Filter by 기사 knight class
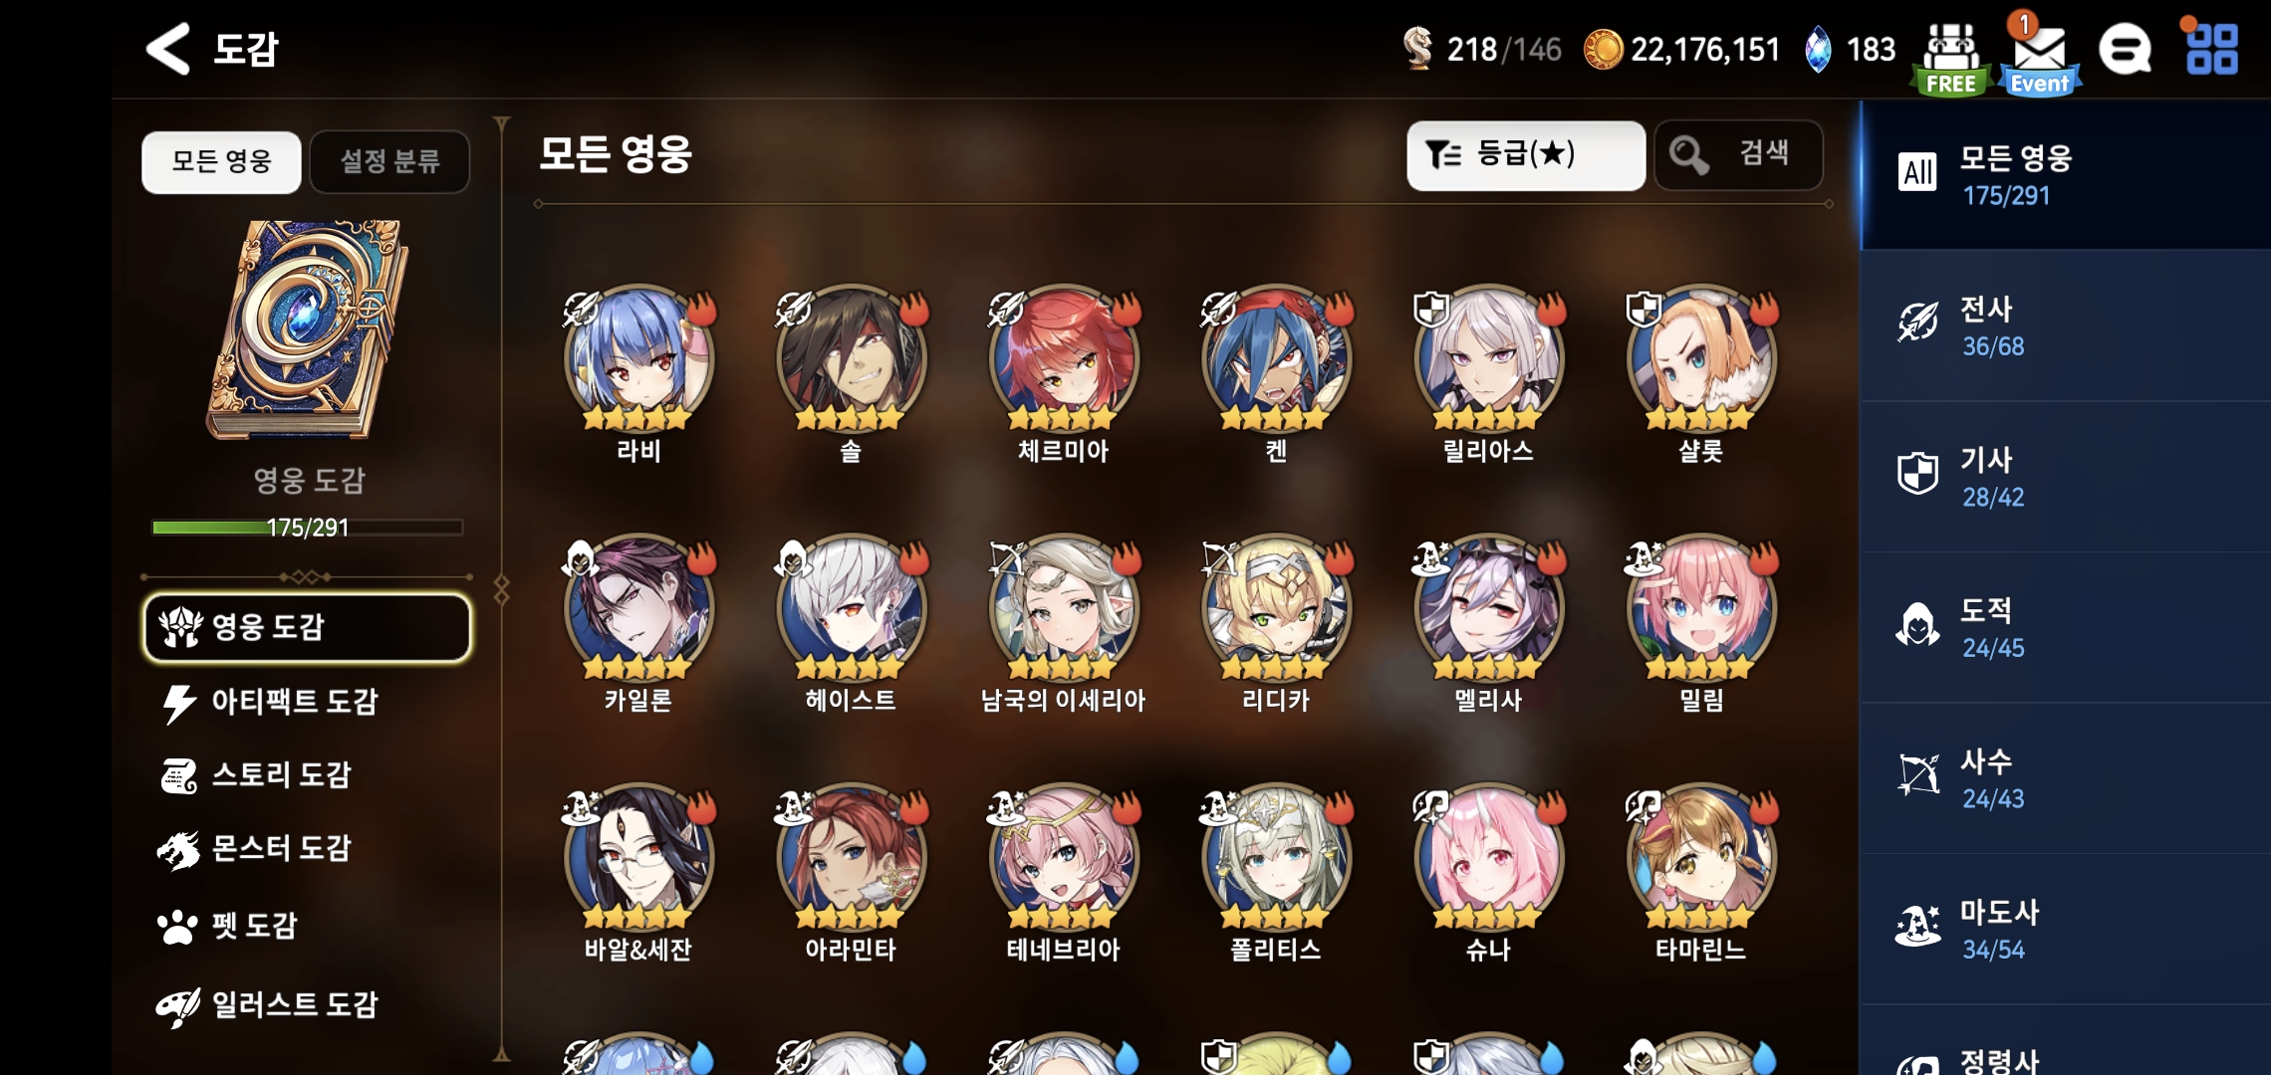This screenshot has width=2271, height=1075. coord(2066,477)
